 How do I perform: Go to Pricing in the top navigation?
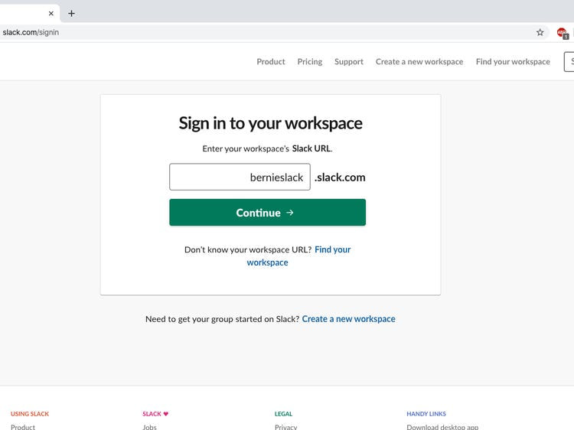(x=309, y=62)
